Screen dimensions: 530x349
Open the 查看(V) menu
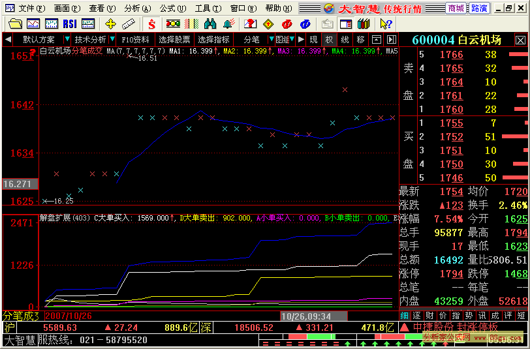102,8
